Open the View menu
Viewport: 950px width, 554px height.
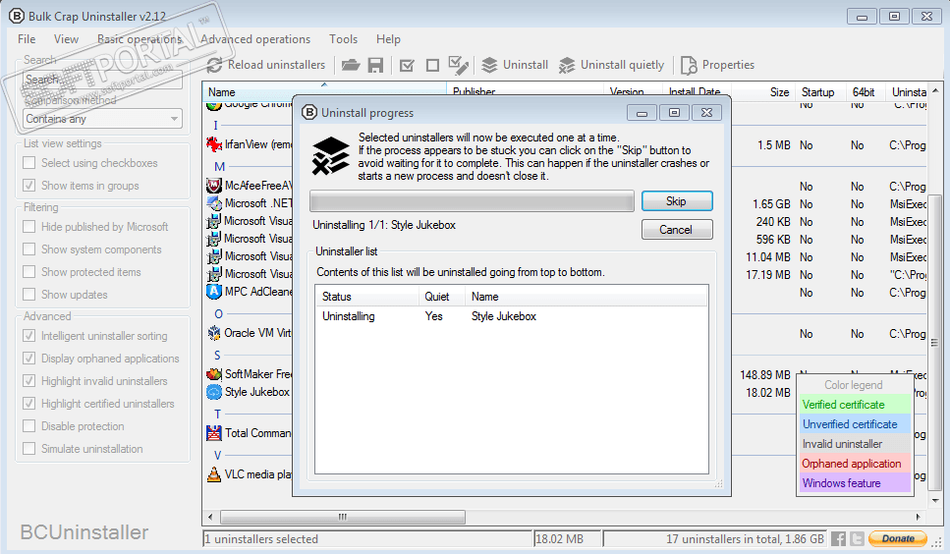click(x=66, y=39)
